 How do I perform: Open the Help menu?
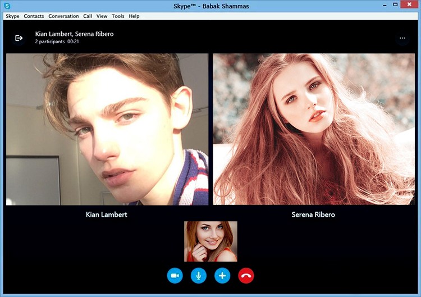pyautogui.click(x=134, y=16)
